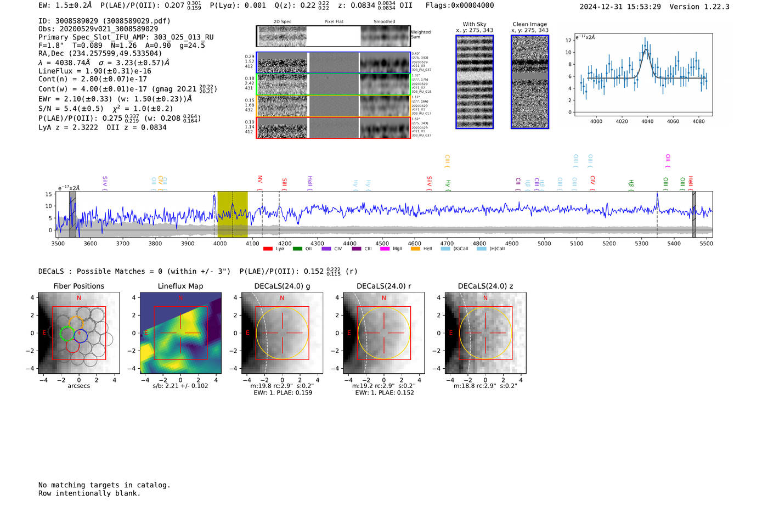The width and height of the screenshot is (768, 523).
Task: Open the Lineflux Map panel
Action: pyautogui.click(x=180, y=333)
